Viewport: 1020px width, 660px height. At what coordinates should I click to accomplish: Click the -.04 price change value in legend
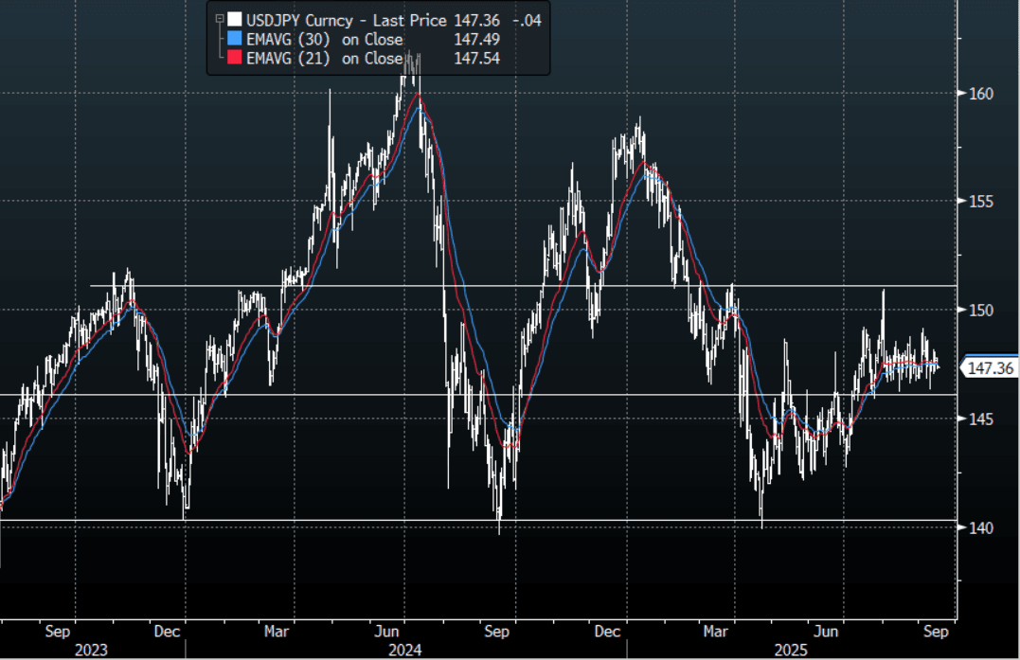tap(525, 19)
